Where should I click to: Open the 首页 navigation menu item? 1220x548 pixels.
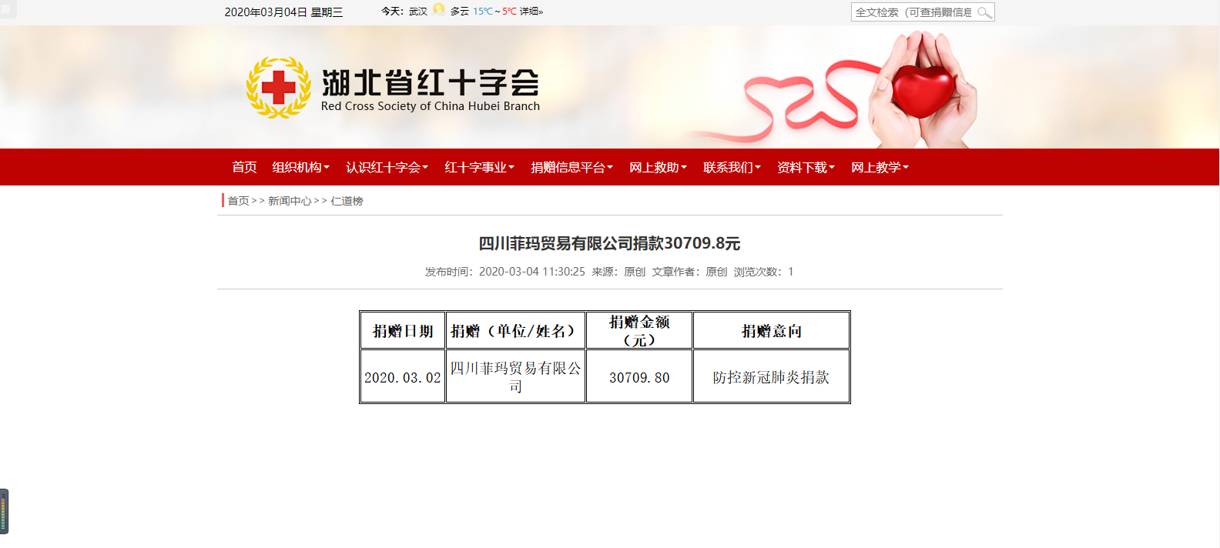244,168
